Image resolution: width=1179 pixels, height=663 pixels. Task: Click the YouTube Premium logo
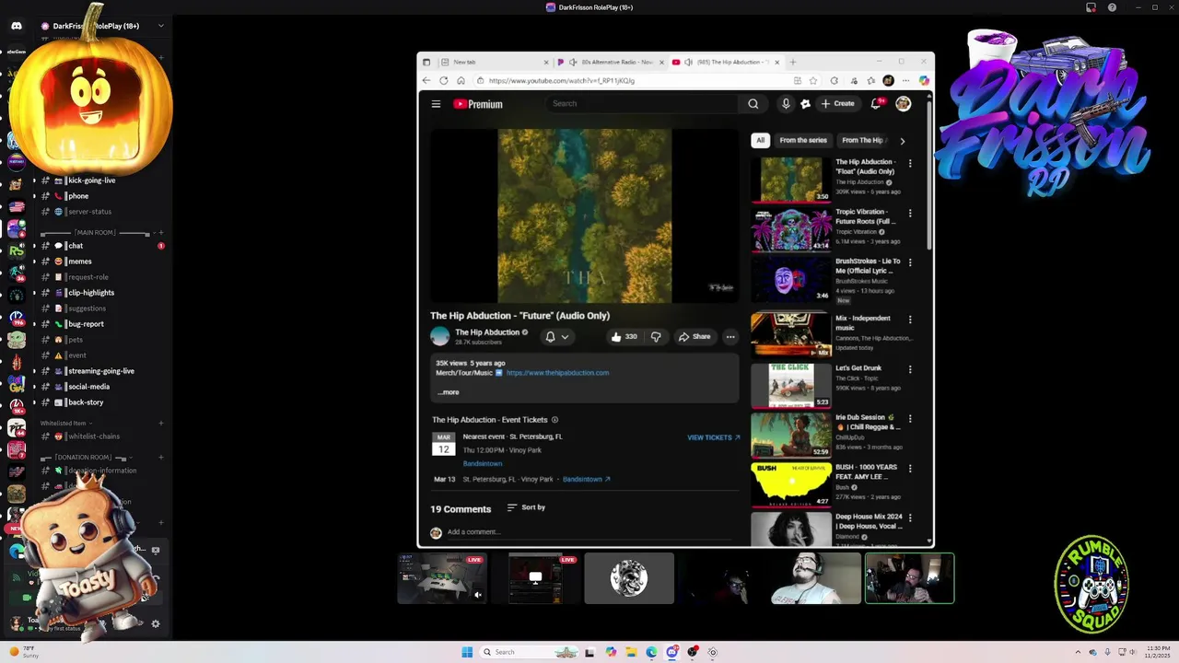tap(478, 104)
